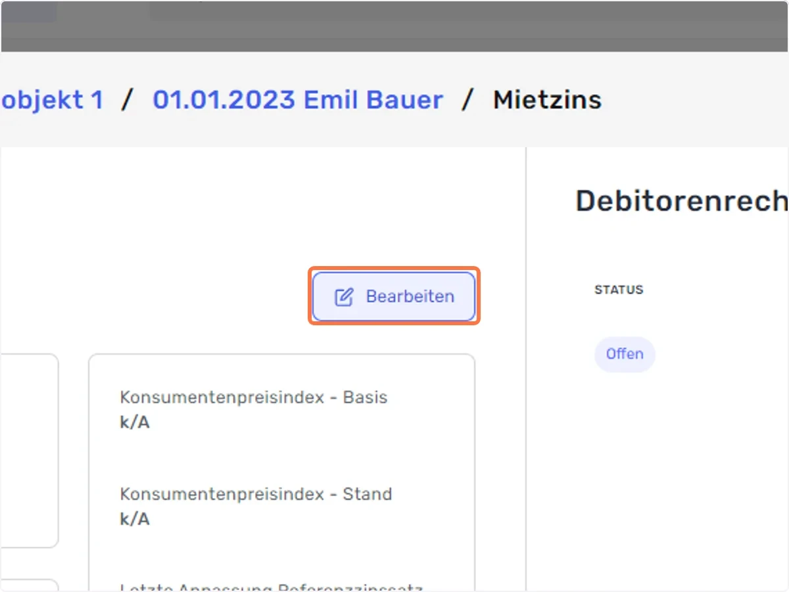Open the '01.01.2023 Emil Bauer' breadcrumb link

click(x=298, y=100)
